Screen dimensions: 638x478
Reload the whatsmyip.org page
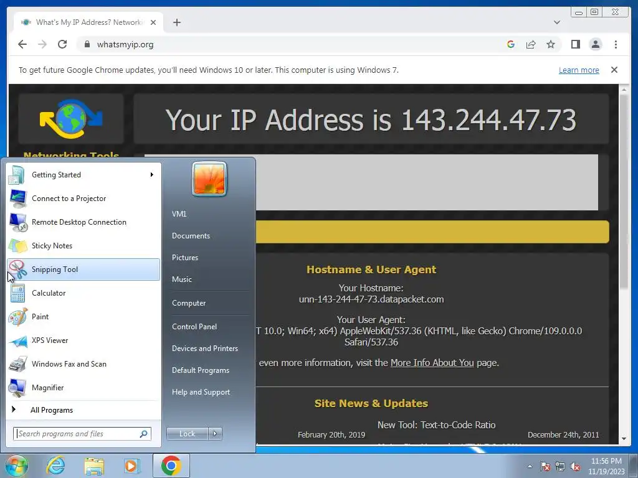[x=62, y=44]
